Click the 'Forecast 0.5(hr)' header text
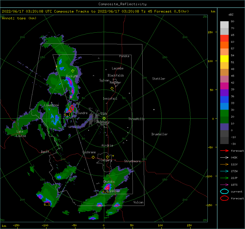The height and width of the screenshot is (229, 245). (x=171, y=11)
